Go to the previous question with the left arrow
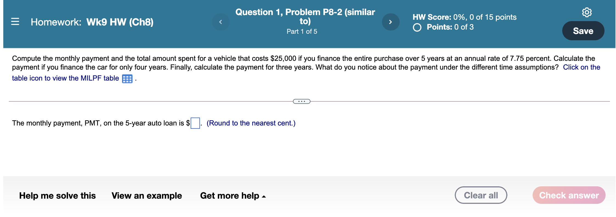 pos(221,22)
